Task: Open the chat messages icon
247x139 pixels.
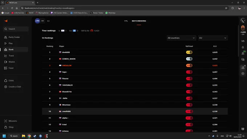Action: point(243,60)
